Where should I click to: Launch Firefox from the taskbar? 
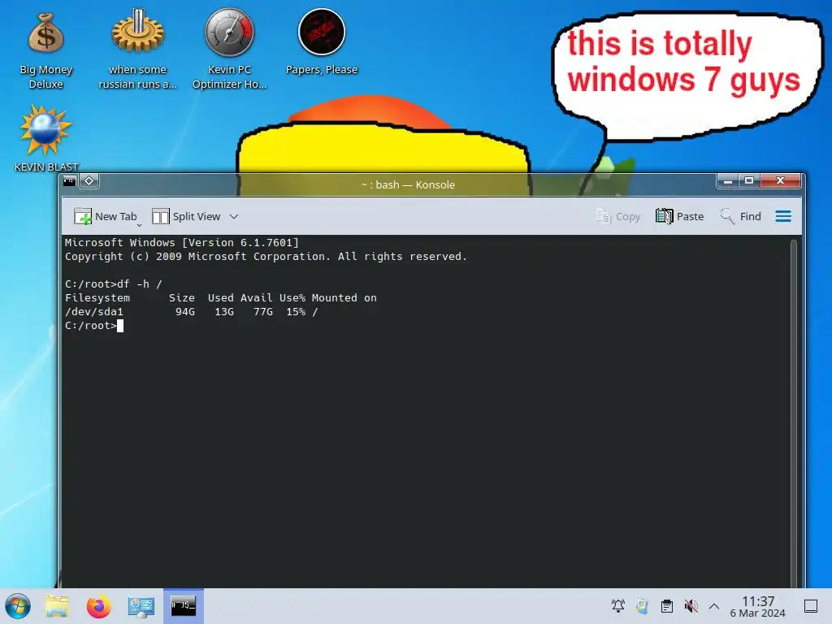(98, 606)
